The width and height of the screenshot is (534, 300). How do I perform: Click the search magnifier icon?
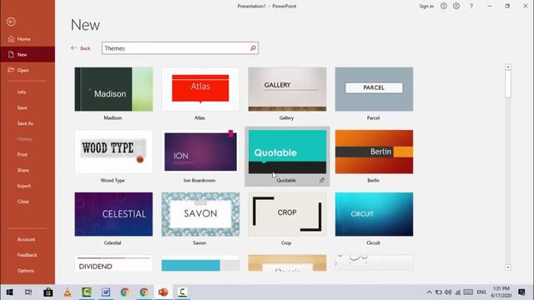(x=253, y=48)
